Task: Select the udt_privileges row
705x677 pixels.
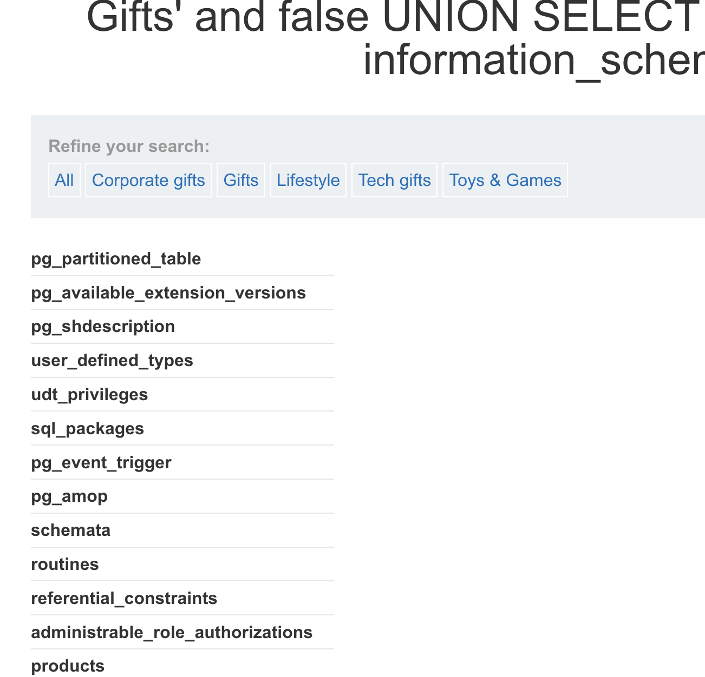Action: (89, 395)
